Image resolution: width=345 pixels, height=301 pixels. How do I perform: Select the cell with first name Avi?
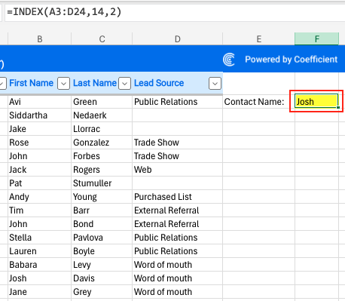40,102
